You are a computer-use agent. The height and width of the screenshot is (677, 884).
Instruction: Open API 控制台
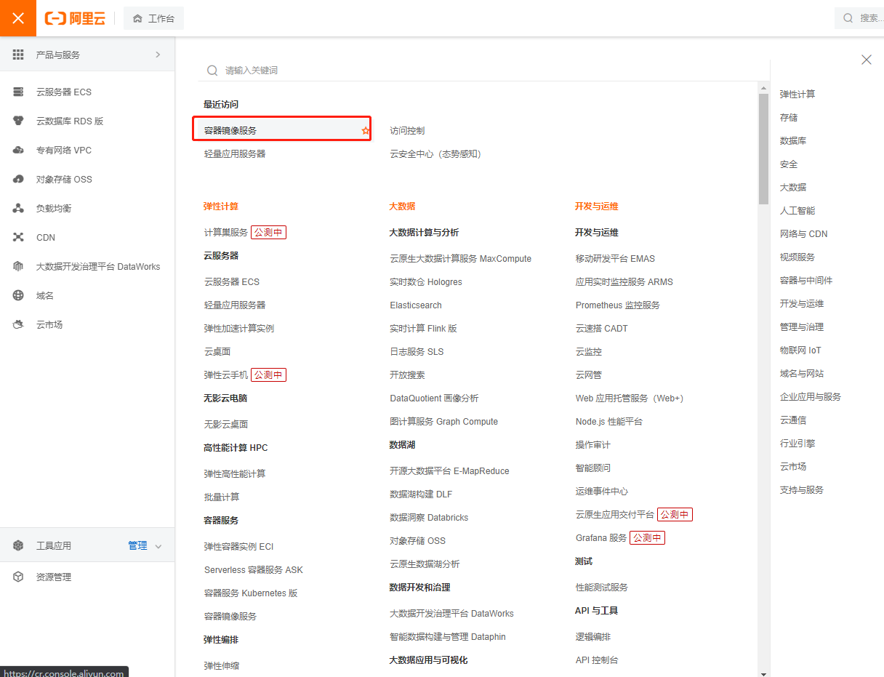pos(597,660)
